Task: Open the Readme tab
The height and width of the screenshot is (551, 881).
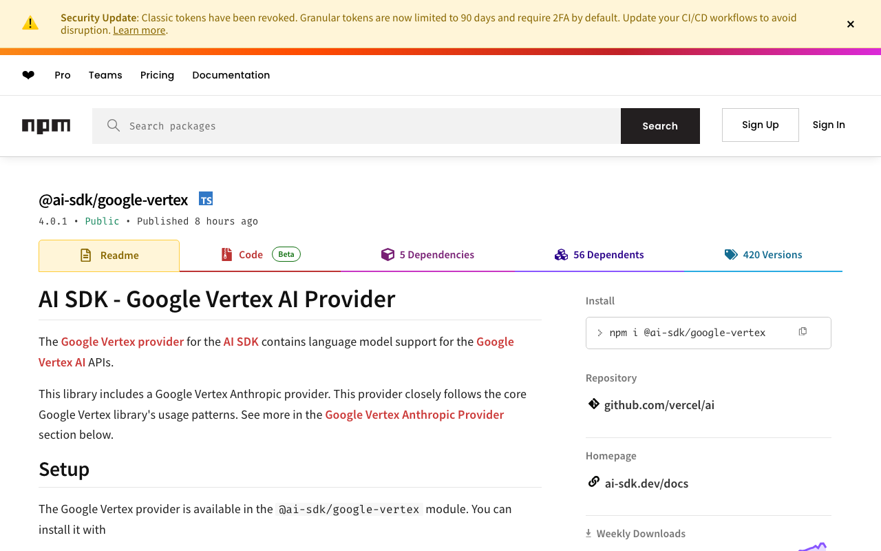Action: 109,256
